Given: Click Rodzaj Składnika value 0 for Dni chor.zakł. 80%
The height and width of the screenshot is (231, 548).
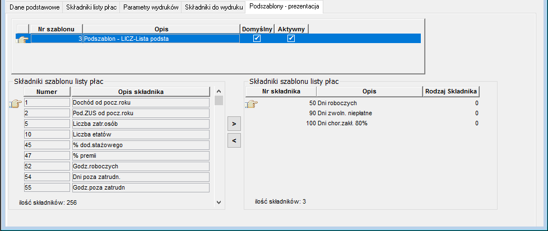Looking at the screenshot, I should tap(477, 123).
